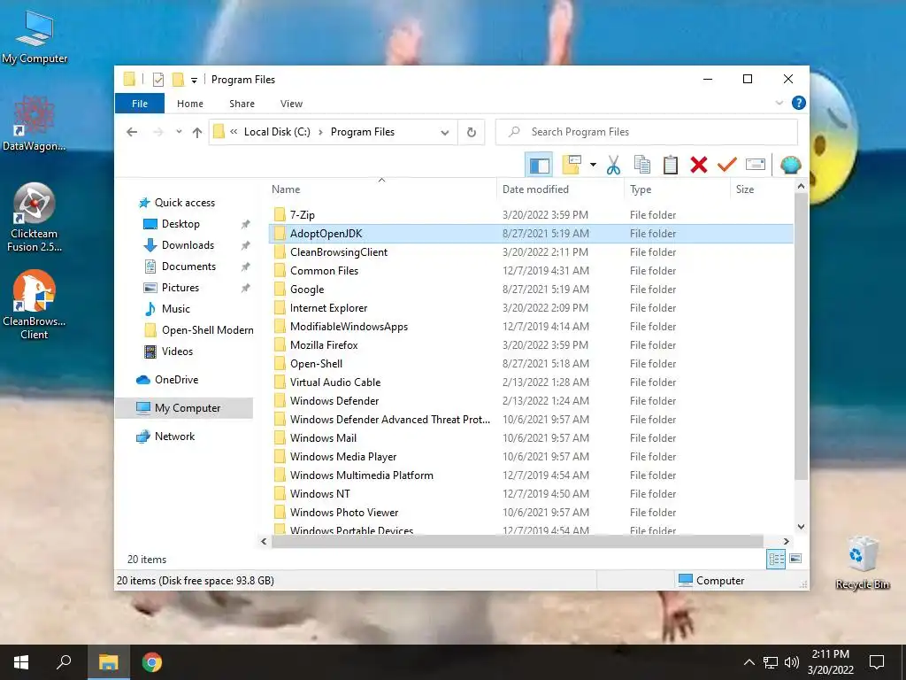Click the taskbar Search magnifier icon
906x680 pixels.
tap(64, 662)
